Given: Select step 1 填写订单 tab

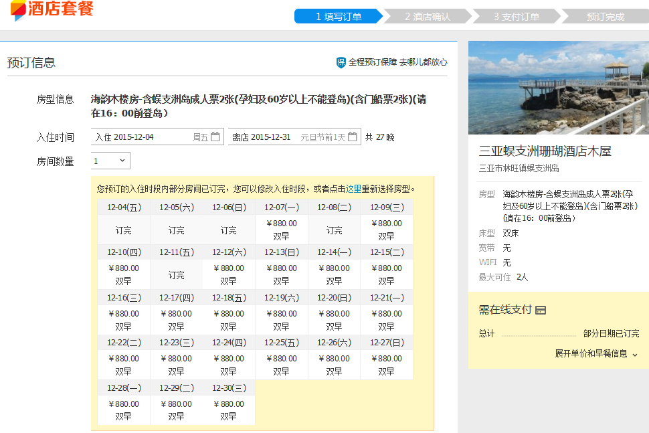Looking at the screenshot, I should coord(339,17).
